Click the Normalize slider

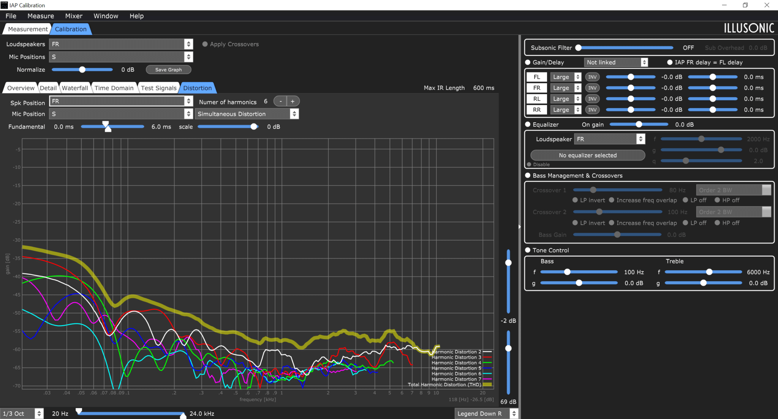(82, 70)
